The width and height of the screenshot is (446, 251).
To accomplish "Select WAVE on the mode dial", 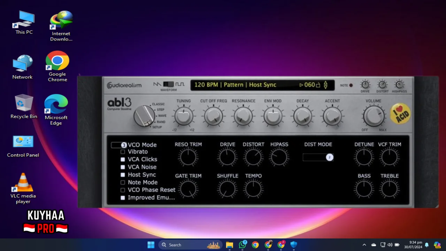I will click(x=162, y=116).
